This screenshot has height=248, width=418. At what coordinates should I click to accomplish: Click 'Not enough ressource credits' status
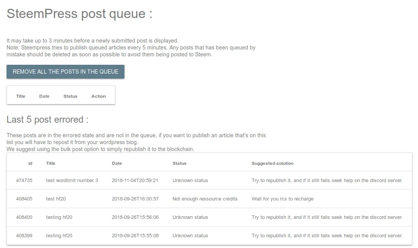(x=205, y=199)
